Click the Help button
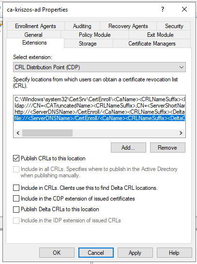The image size is (197, 264). point(174,252)
